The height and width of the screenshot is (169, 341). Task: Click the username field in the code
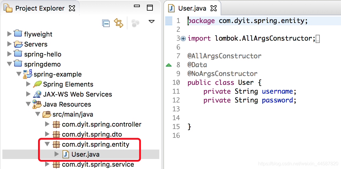(x=277, y=91)
